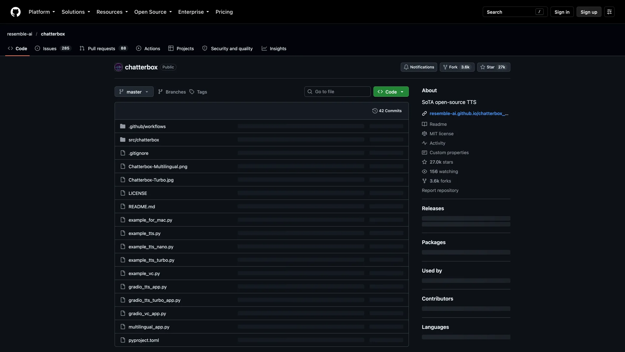Switch to the Code tab
The image size is (625, 352).
click(18, 49)
